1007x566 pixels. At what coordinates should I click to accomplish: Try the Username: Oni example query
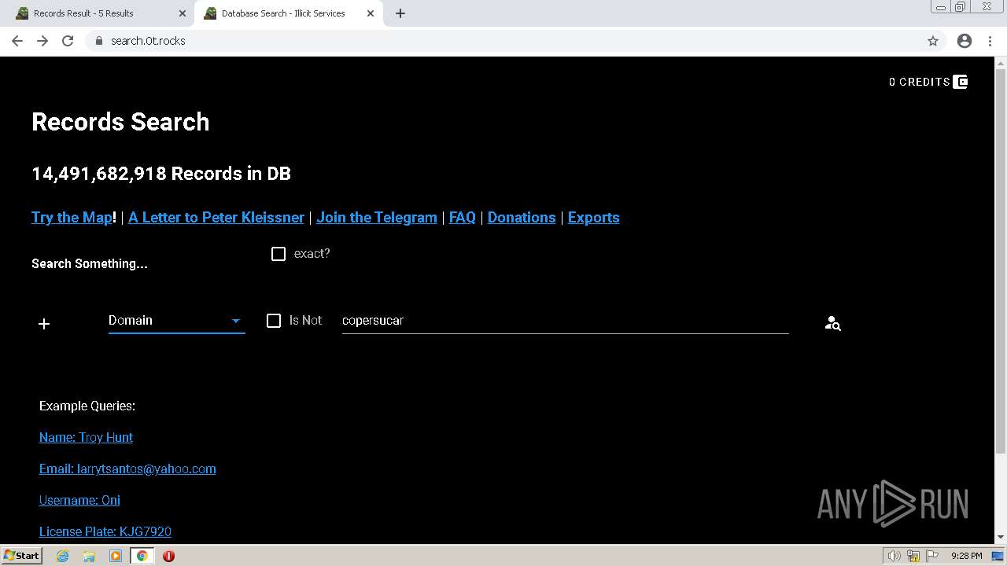tap(79, 501)
